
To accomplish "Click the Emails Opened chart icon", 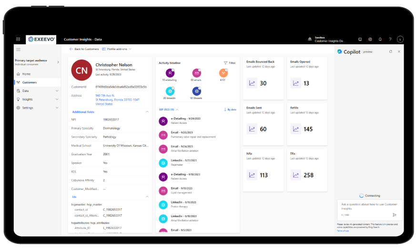I will point(295,83).
